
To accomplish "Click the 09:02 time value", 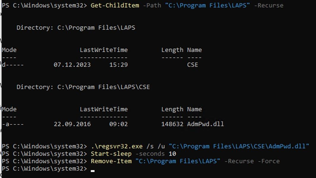I will 118,124.
